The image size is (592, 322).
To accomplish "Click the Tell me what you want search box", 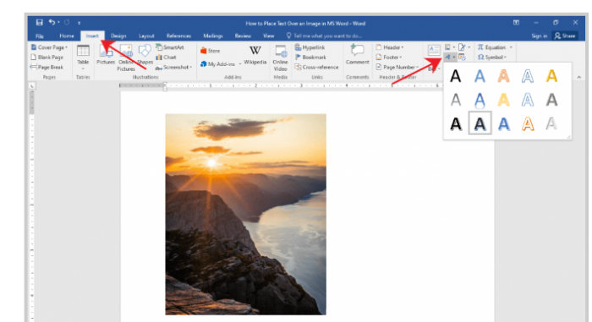I will [324, 35].
